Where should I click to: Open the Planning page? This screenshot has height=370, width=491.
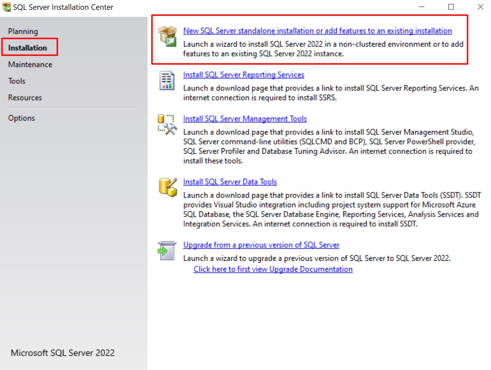click(x=23, y=31)
